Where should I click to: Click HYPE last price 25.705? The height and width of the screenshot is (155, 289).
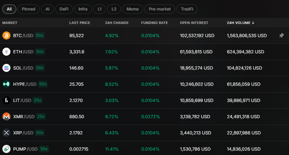tap(77, 84)
